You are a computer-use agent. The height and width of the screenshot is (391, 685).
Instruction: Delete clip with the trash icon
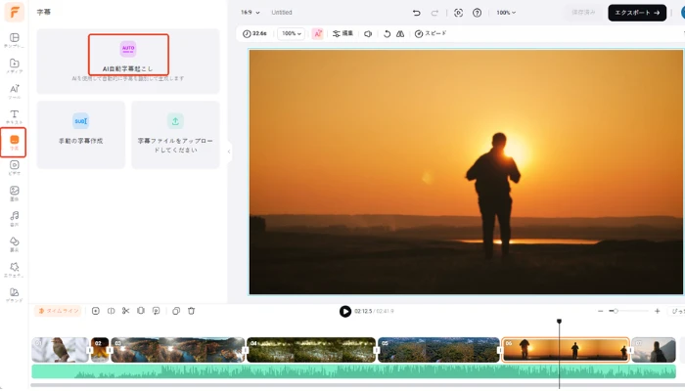[192, 311]
